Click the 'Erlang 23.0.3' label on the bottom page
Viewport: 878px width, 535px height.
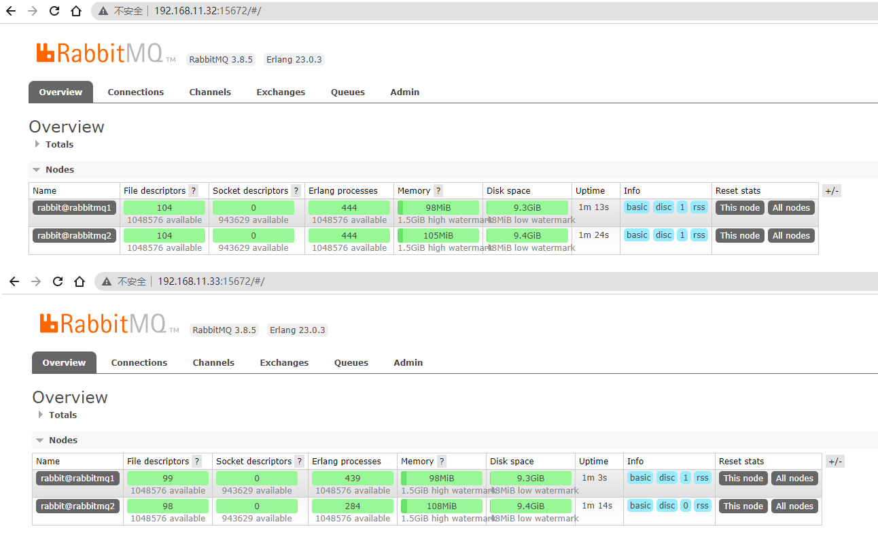(298, 330)
